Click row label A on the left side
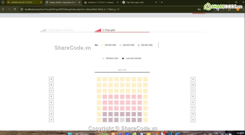 51,79
